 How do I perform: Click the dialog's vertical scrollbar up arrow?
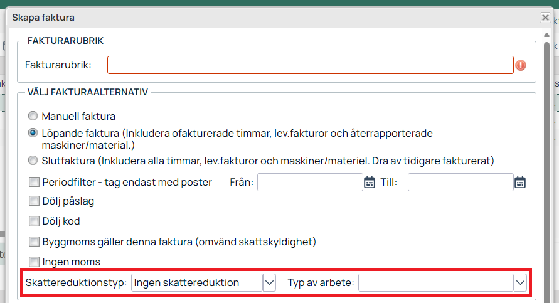coord(546,35)
